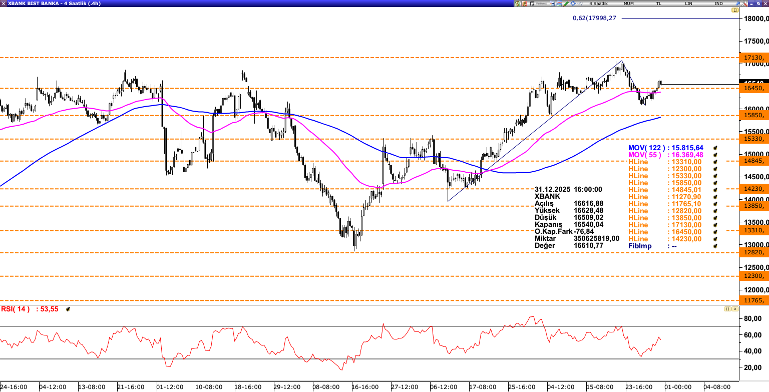Open the MUM chart type selector
The width and height of the screenshot is (769, 392).
pyautogui.click(x=629, y=4)
